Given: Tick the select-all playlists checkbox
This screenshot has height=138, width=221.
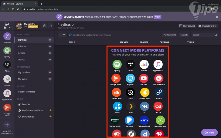Looking at the screenshot, I should [x=61, y=35].
